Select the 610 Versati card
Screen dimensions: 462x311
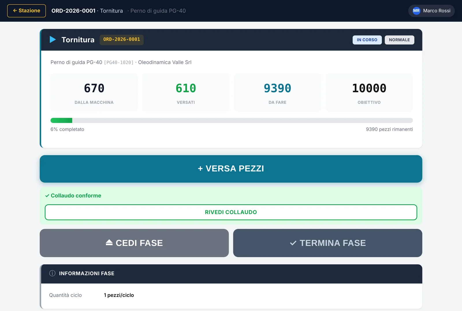click(x=186, y=92)
